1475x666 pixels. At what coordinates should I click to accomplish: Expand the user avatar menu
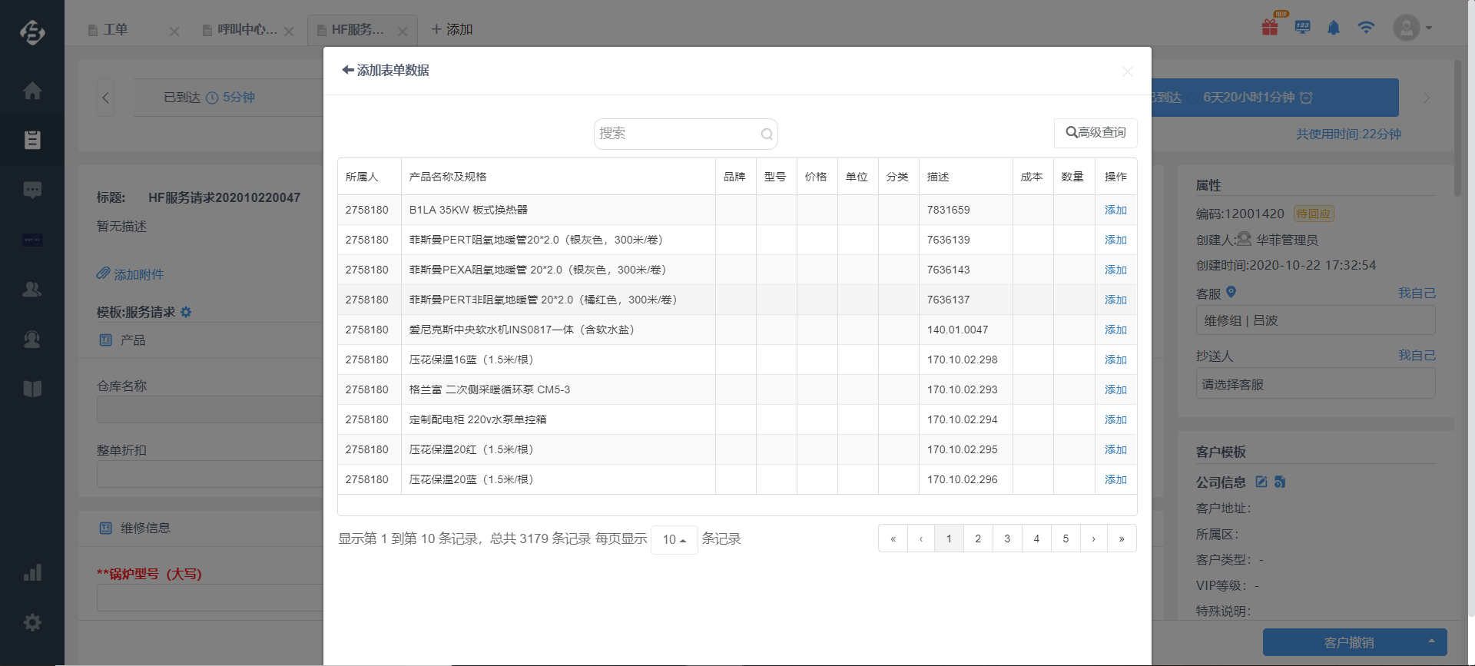click(x=1412, y=28)
